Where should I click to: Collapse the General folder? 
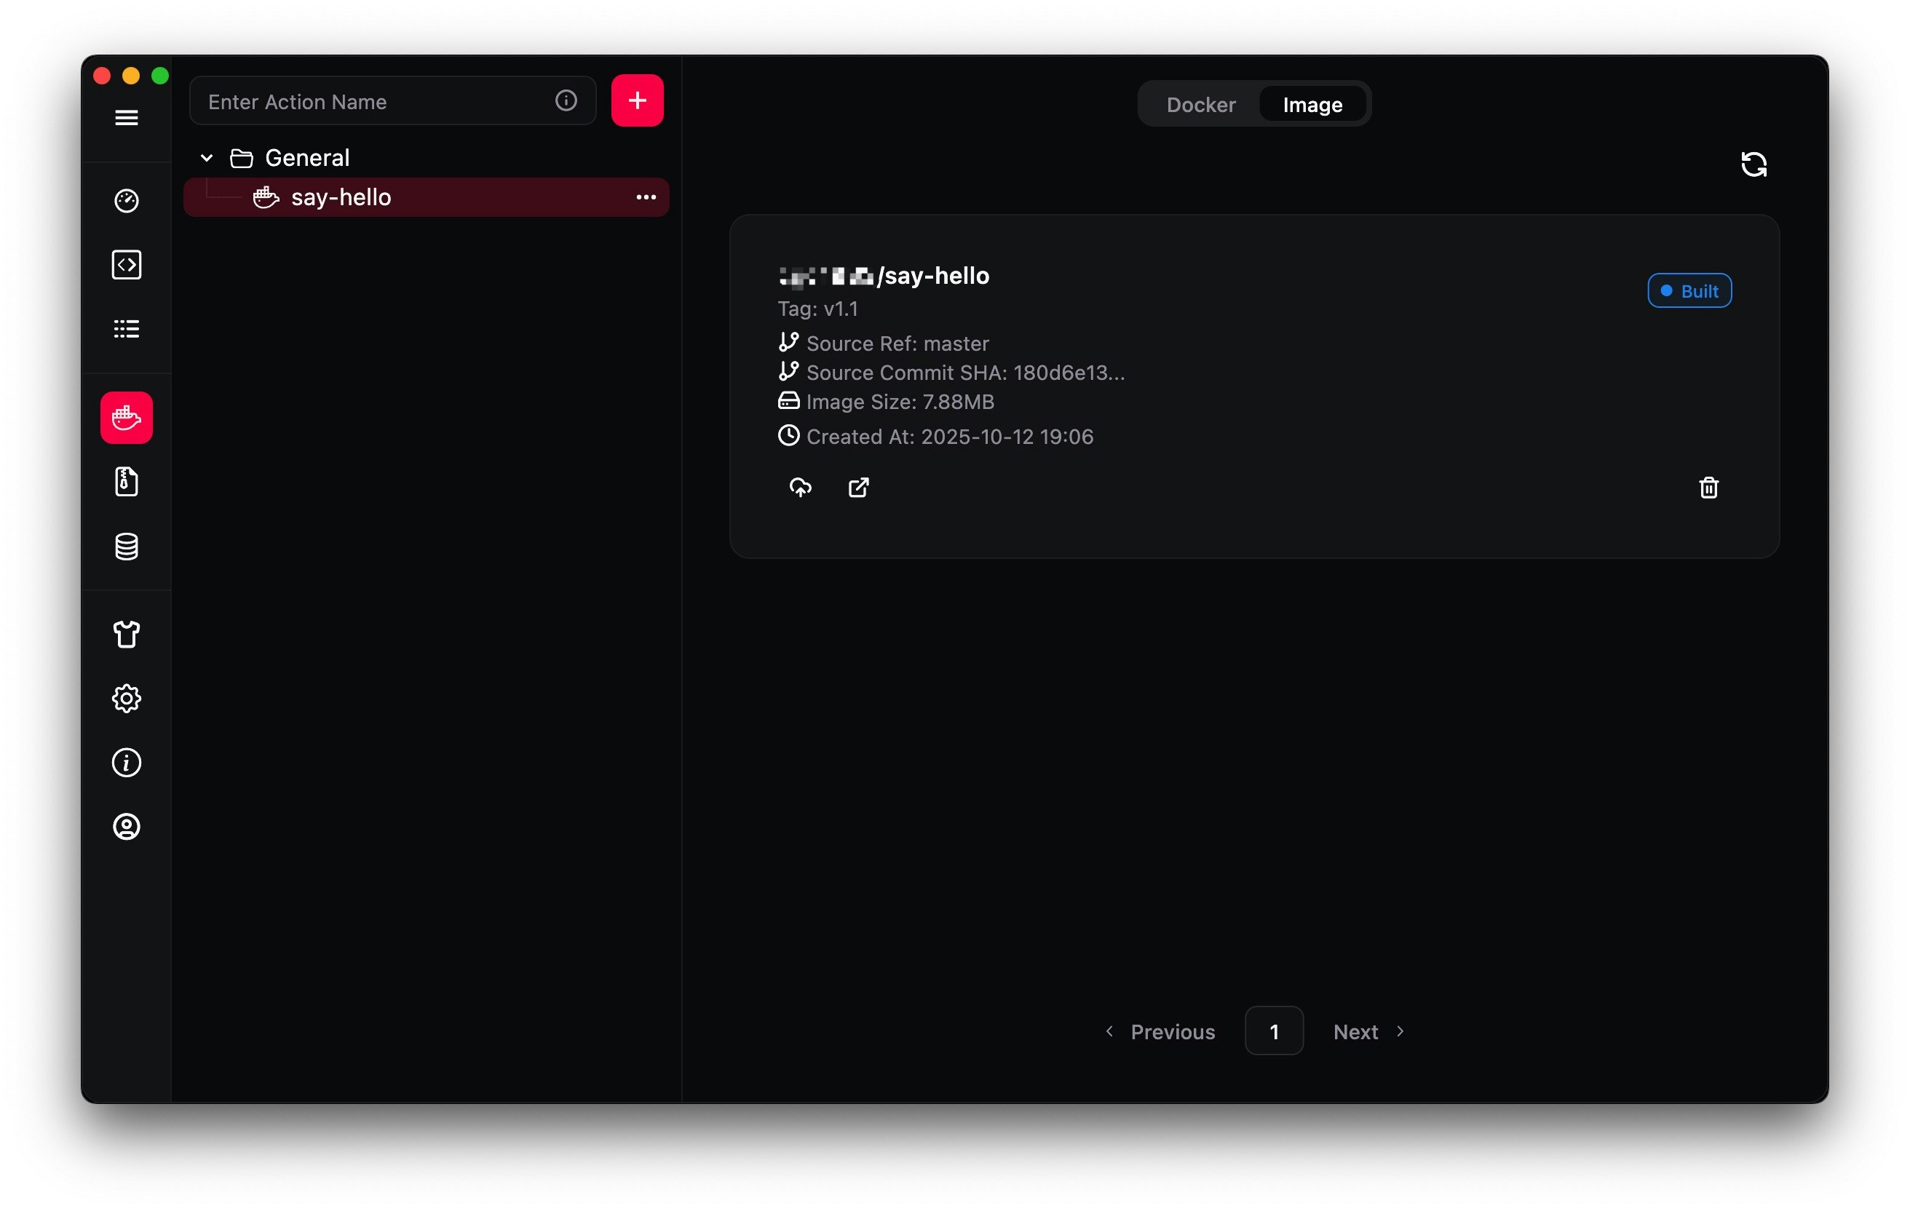[205, 157]
